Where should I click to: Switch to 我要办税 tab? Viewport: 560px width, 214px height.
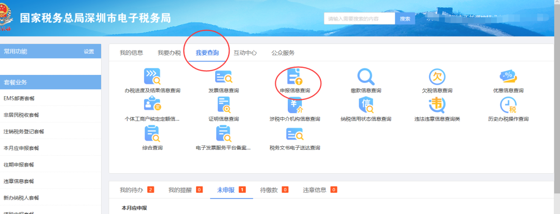pyautogui.click(x=169, y=53)
